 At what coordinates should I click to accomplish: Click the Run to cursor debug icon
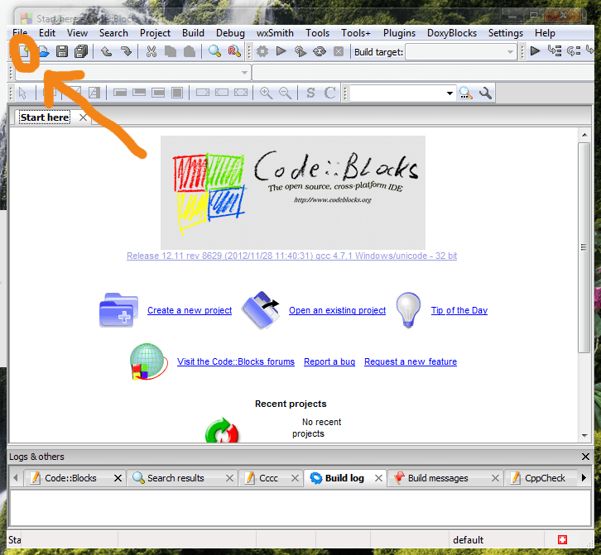(x=555, y=51)
